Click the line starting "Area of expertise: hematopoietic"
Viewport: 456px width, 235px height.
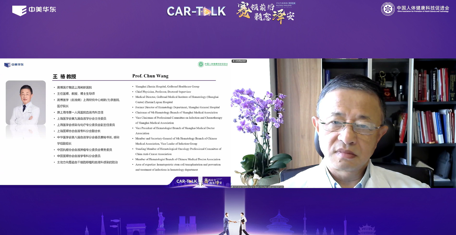click(x=178, y=167)
